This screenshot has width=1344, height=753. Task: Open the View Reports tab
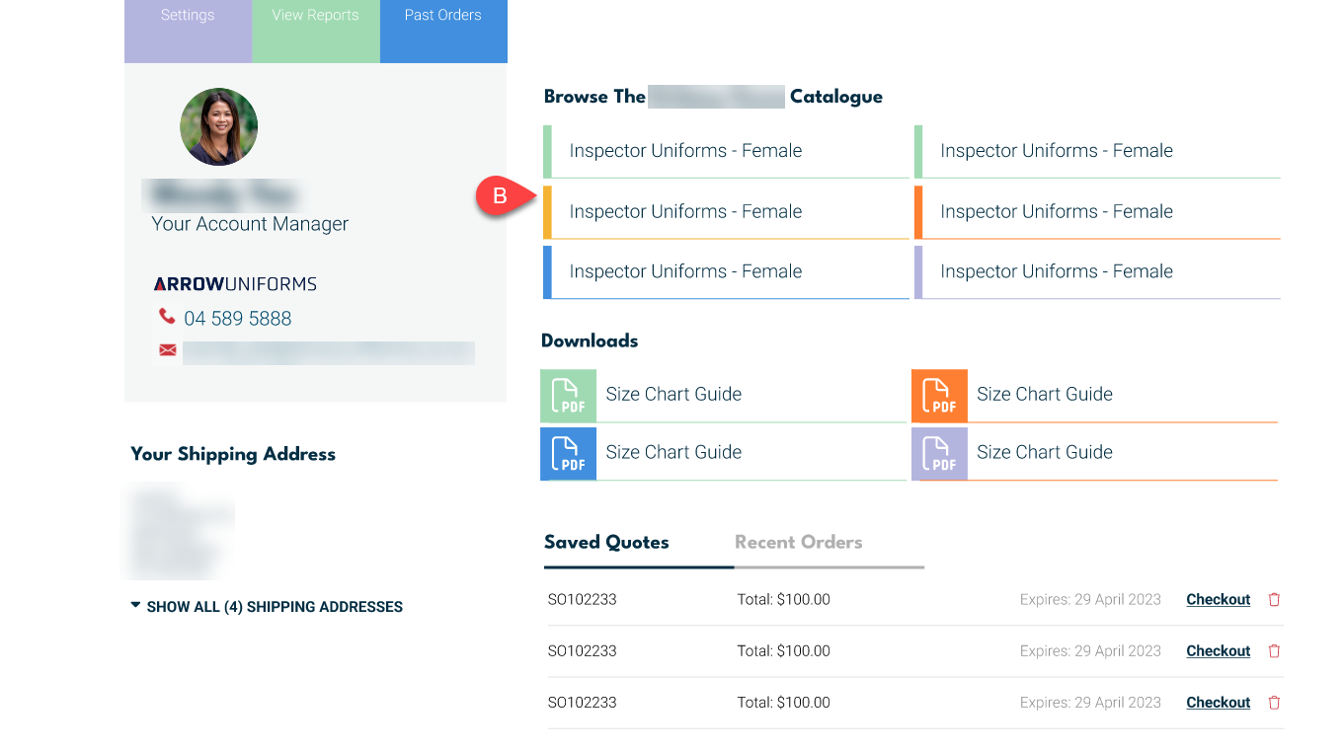coord(315,16)
